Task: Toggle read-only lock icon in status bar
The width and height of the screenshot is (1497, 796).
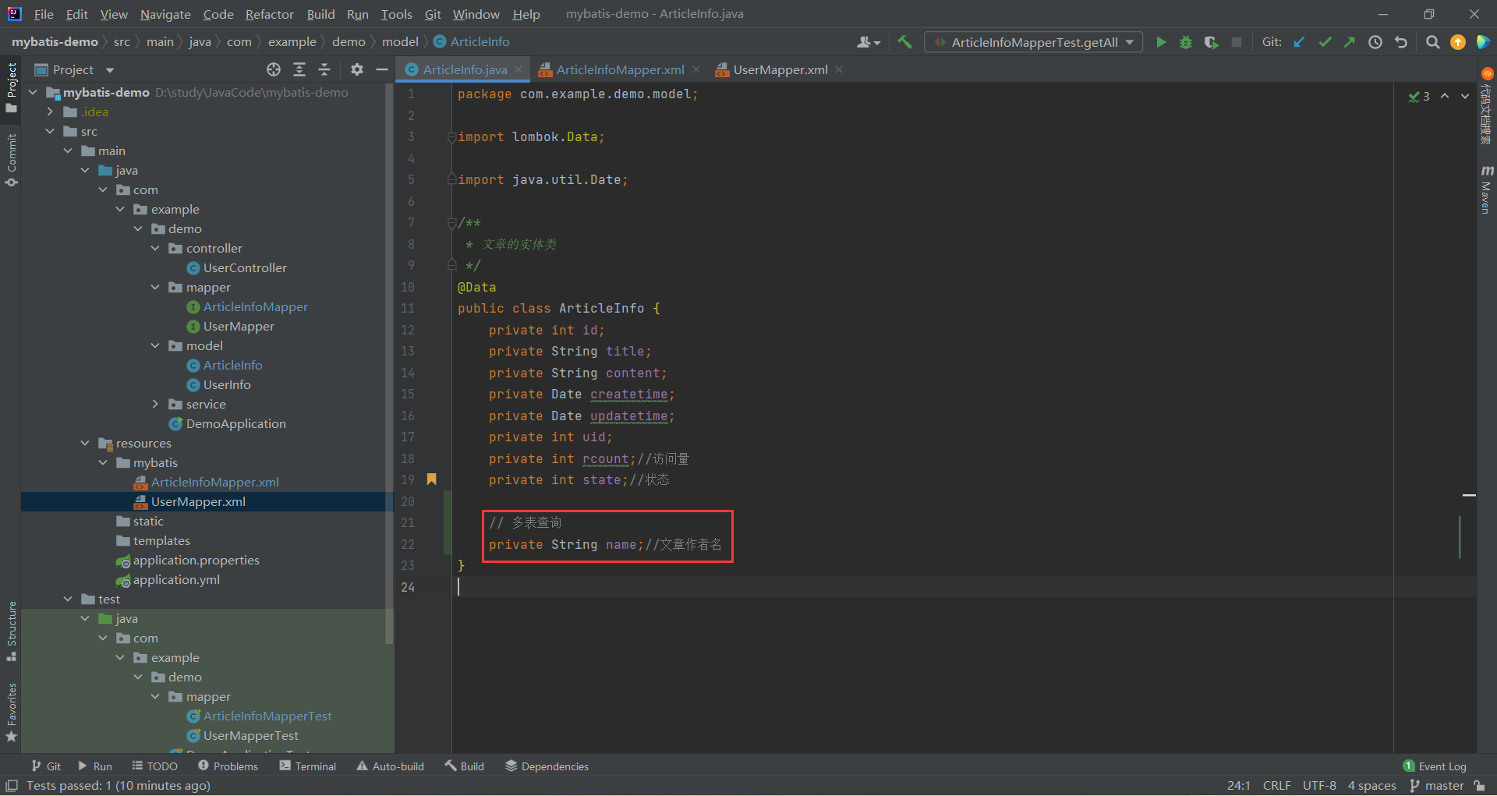Action: [1479, 786]
